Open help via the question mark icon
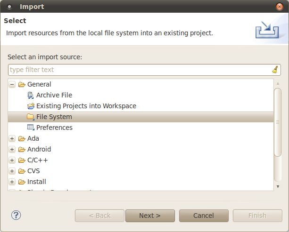Screen dimensions: 289x232 pyautogui.click(x=16, y=215)
